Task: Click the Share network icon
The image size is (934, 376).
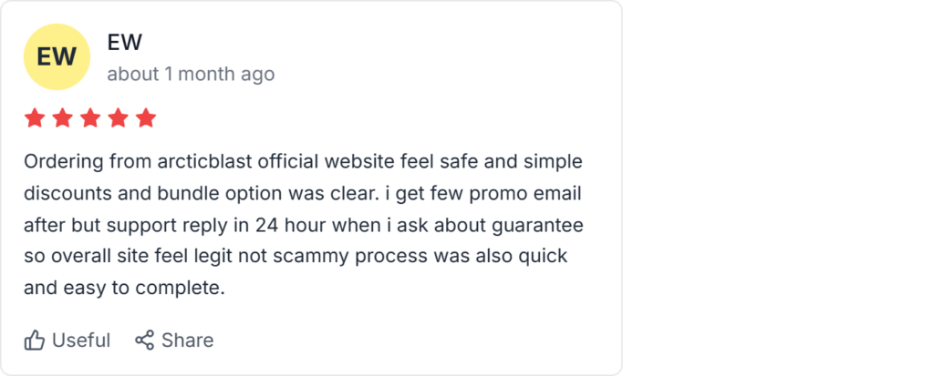Action: pos(144,340)
